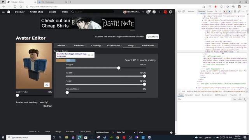This screenshot has height=140, width=249.
Task: Open browser settings and more ellipsis
Action: [x=245, y=7]
